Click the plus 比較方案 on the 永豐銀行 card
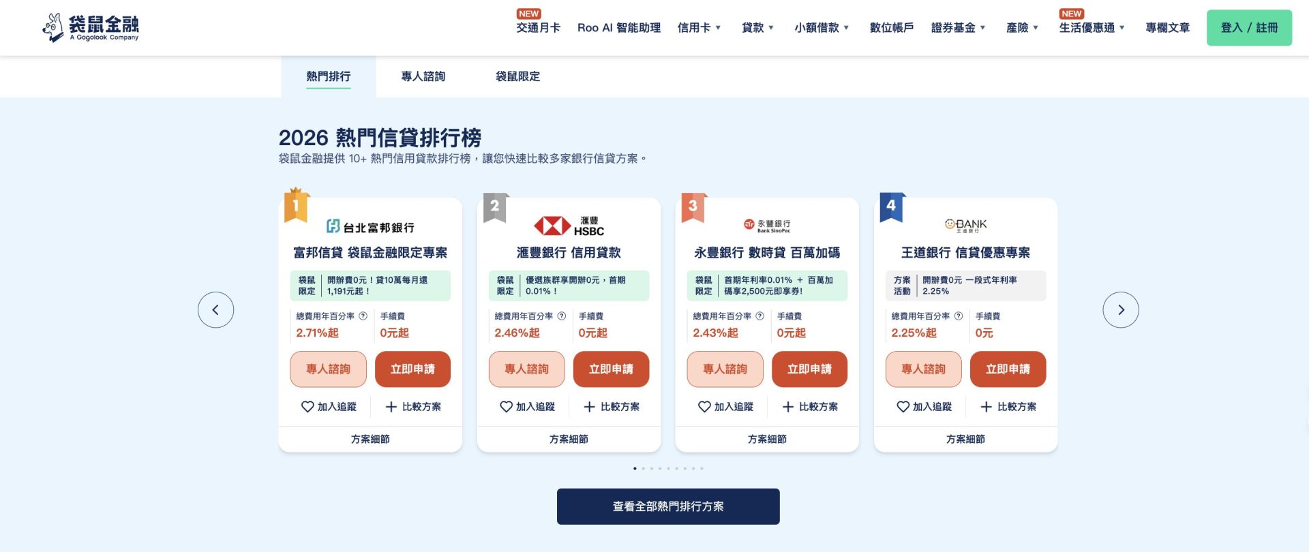This screenshot has height=552, width=1309. [810, 407]
